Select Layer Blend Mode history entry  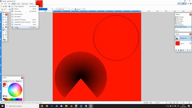[x=183, y=27]
